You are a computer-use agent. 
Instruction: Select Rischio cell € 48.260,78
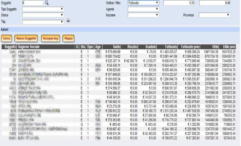pos(130,61)
